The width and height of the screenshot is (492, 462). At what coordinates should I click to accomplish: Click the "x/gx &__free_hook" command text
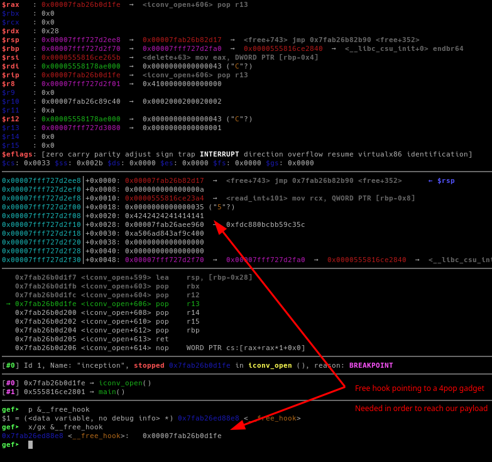coord(65,427)
